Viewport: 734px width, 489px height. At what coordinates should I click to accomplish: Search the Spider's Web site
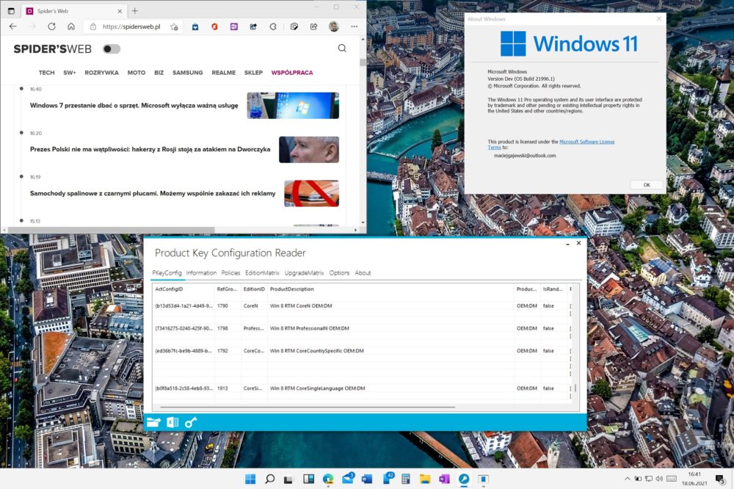click(x=342, y=48)
